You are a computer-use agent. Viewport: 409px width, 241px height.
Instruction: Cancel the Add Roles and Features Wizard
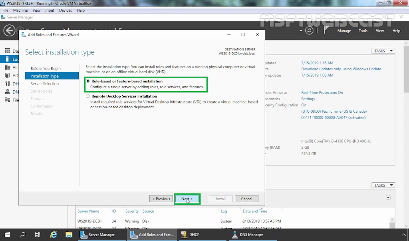point(246,199)
